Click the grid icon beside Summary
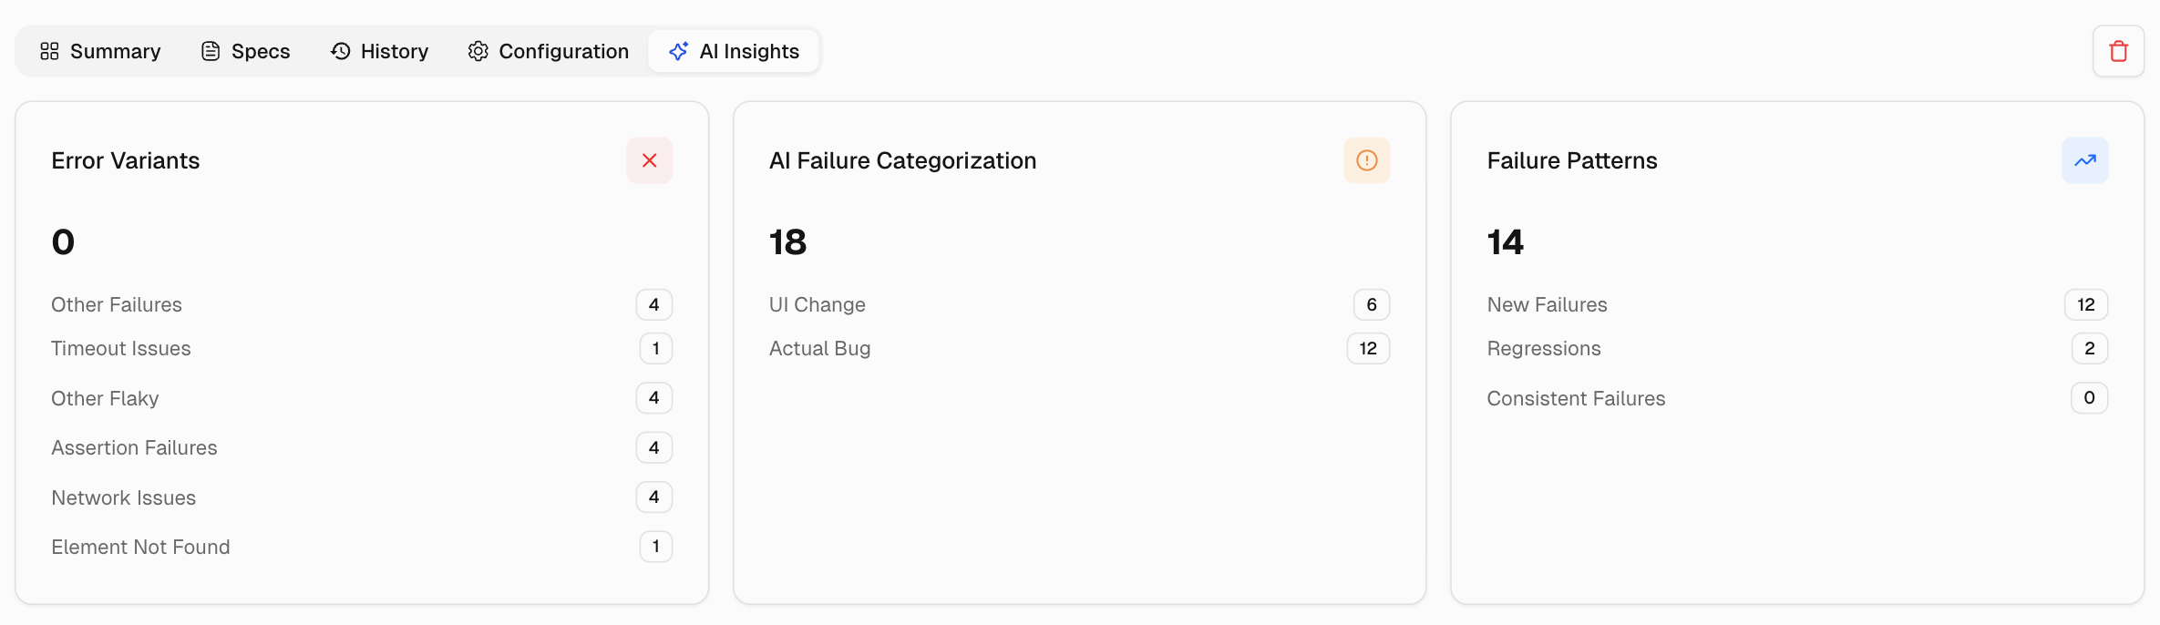Image resolution: width=2160 pixels, height=625 pixels. [49, 51]
